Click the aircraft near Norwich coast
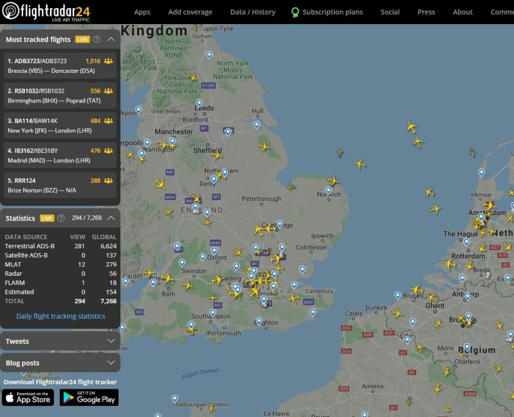Screen dimensions: 514x417 click(x=333, y=180)
